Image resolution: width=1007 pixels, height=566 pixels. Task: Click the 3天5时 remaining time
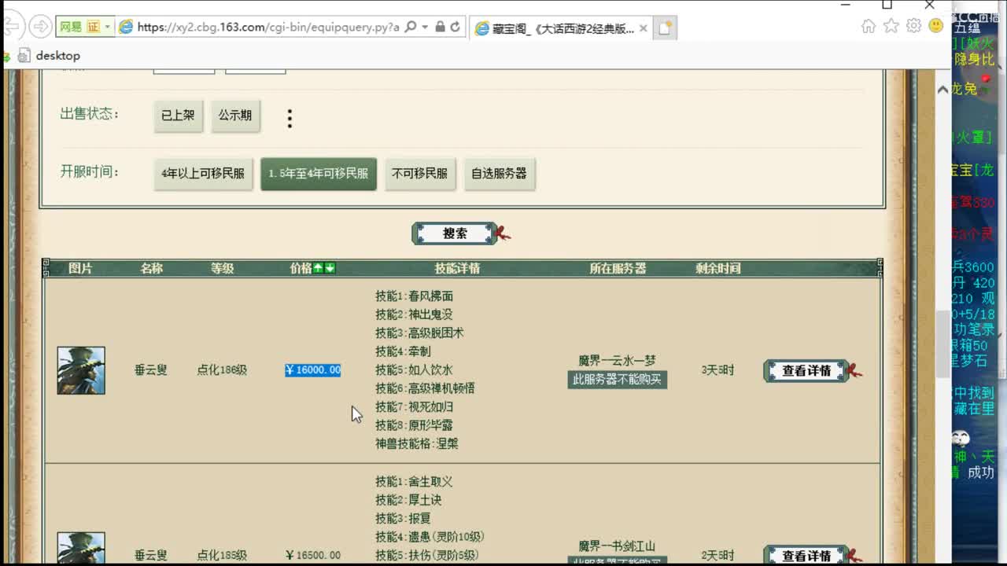point(717,370)
